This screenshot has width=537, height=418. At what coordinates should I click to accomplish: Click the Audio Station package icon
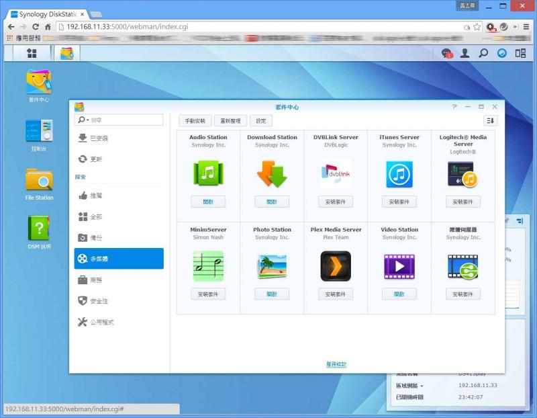[208, 173]
